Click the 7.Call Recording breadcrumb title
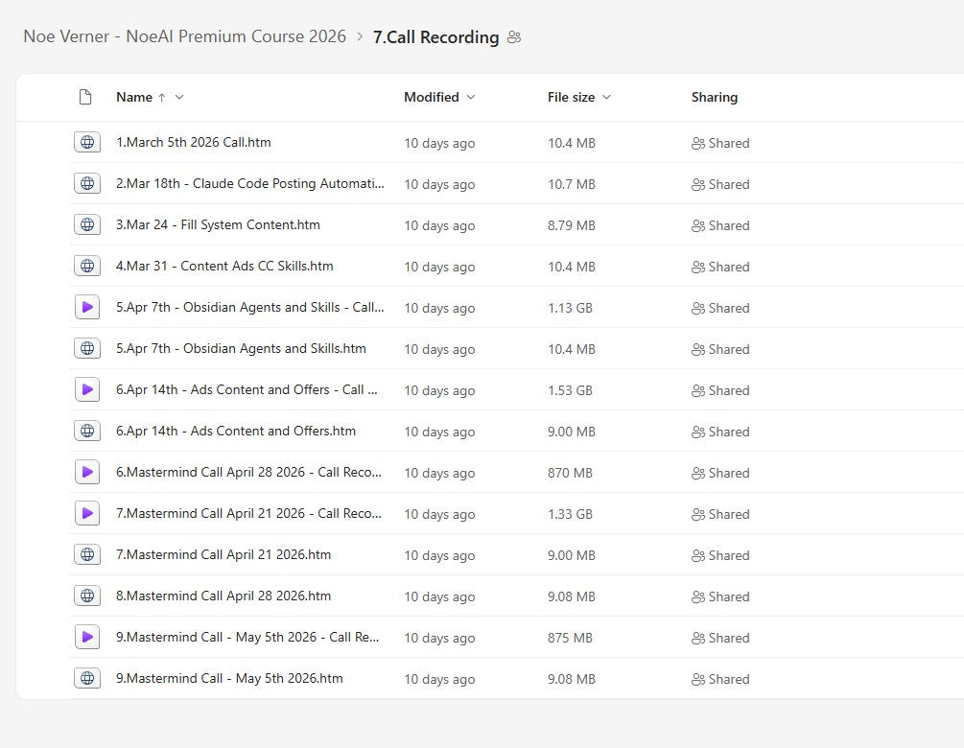This screenshot has height=748, width=964. pyautogui.click(x=435, y=36)
